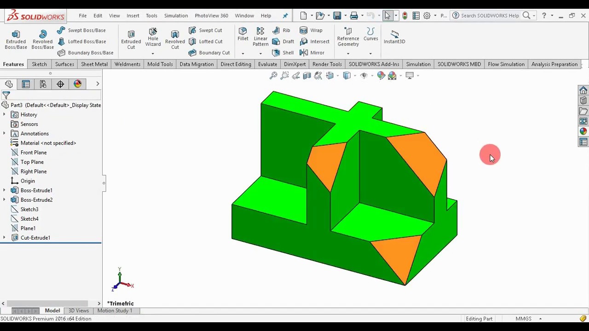589x331 pixels.
Task: Open the Edit Appearance color ball
Action: (x=381, y=75)
